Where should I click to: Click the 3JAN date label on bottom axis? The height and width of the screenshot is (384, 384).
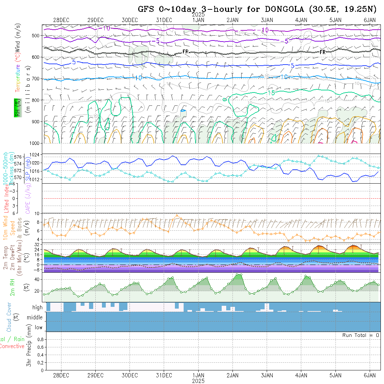267,375
